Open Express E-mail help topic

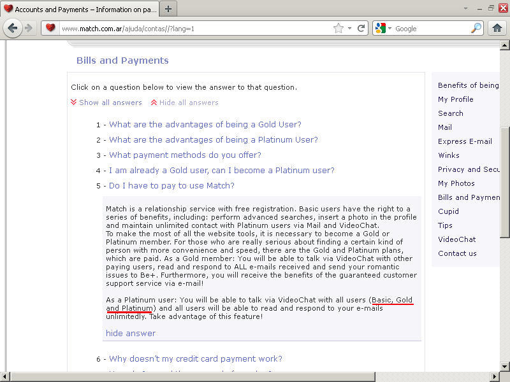click(x=465, y=141)
